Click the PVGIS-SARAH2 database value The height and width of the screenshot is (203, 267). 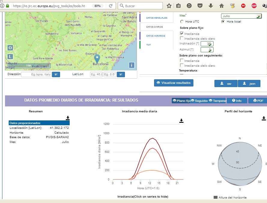(x=57, y=137)
